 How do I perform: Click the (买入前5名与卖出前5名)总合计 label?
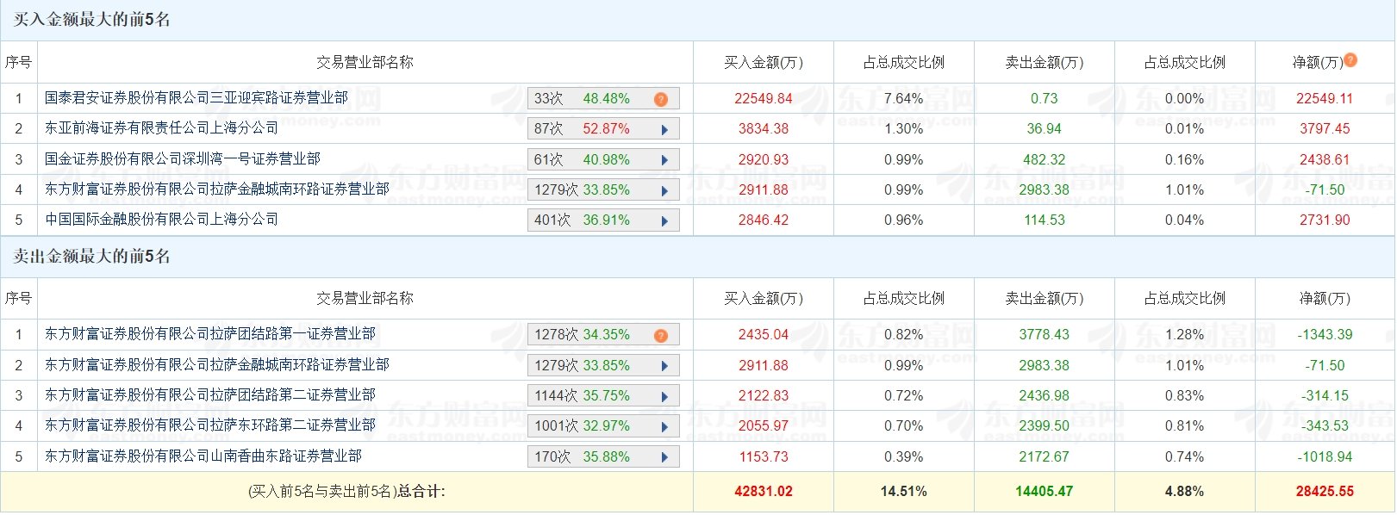(346, 492)
